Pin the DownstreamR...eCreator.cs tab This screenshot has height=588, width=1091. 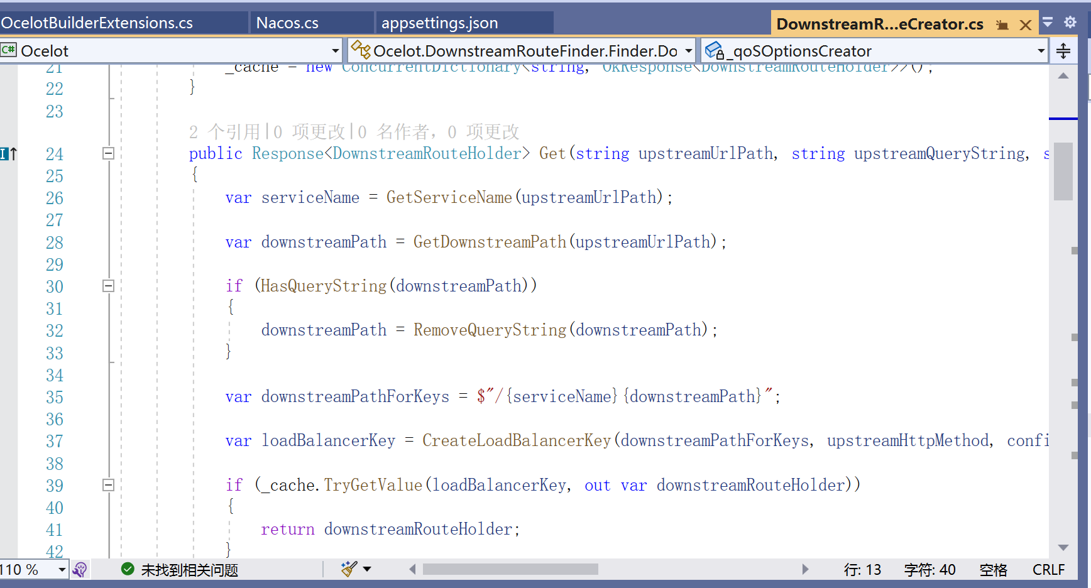click(x=1001, y=24)
